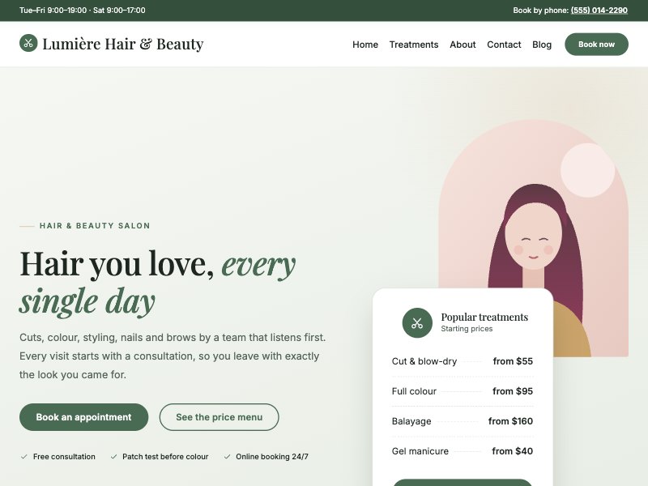Image resolution: width=648 pixels, height=486 pixels.
Task: Click the Lumière Hair & Beauty site title
Action: pos(123,44)
